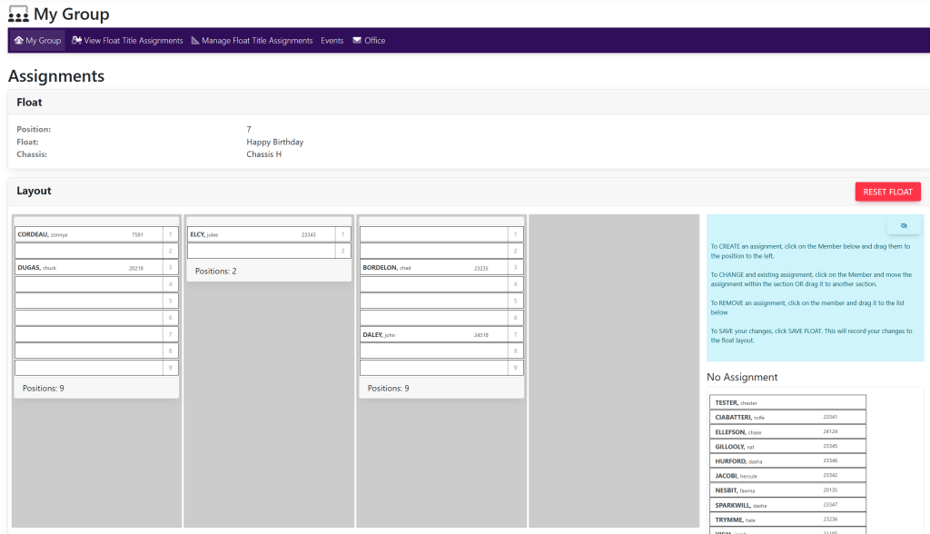Click the home icon beside My Group
Image resolution: width=930 pixels, height=534 pixels.
tap(18, 41)
